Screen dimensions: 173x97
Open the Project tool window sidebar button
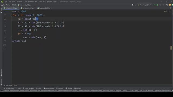1,10
